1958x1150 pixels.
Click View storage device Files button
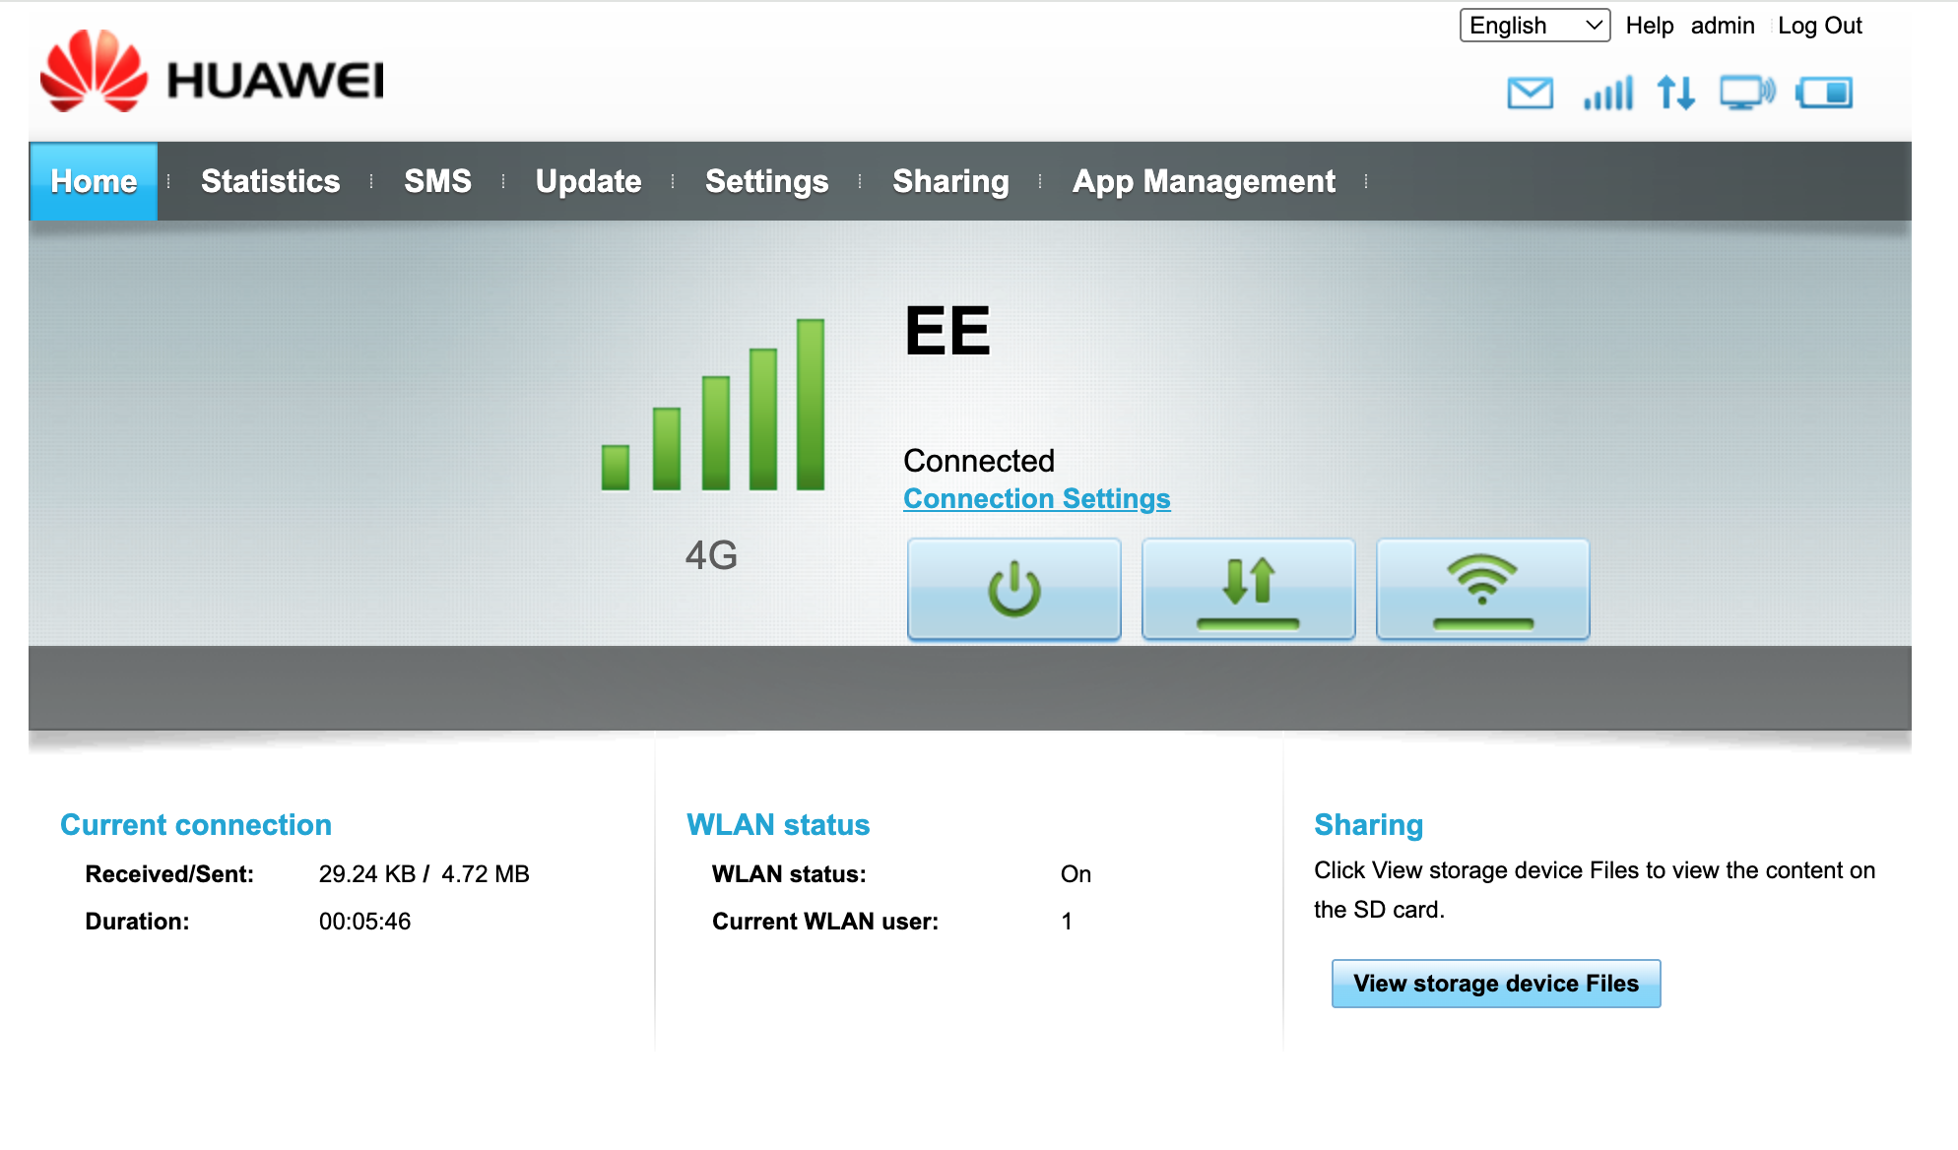[x=1496, y=984]
